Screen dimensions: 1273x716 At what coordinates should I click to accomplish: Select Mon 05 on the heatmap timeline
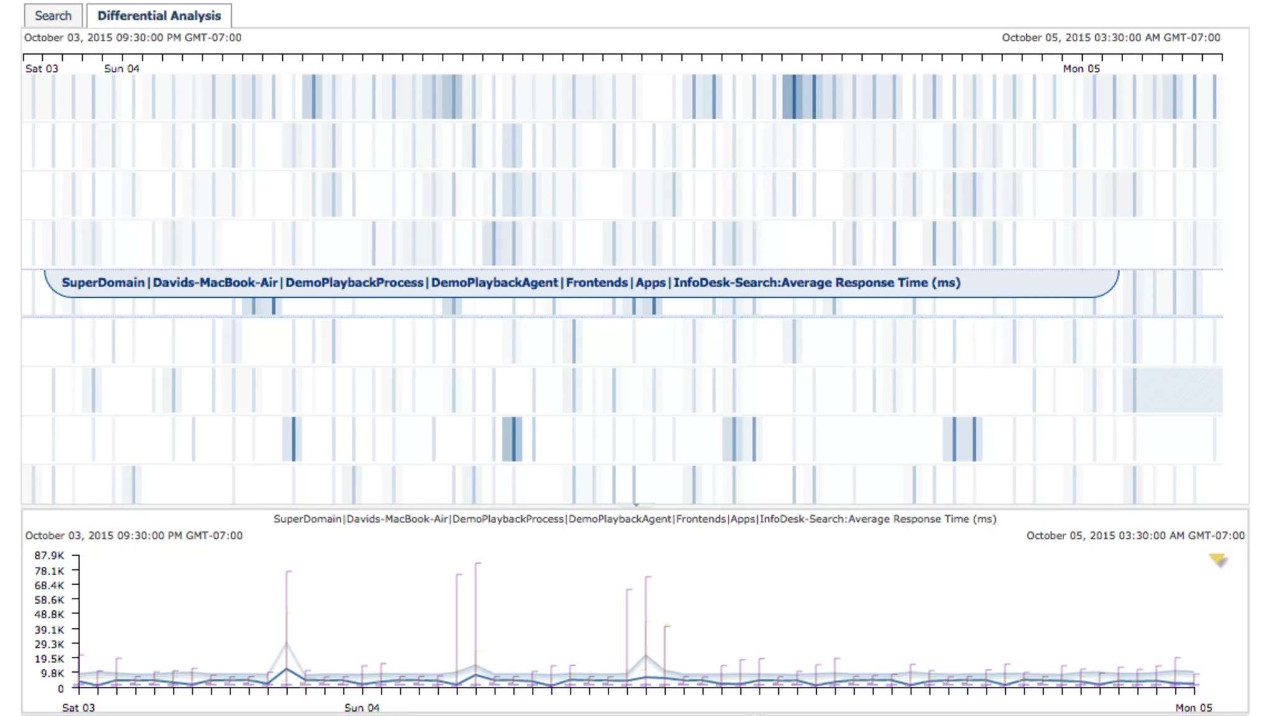pos(1081,68)
